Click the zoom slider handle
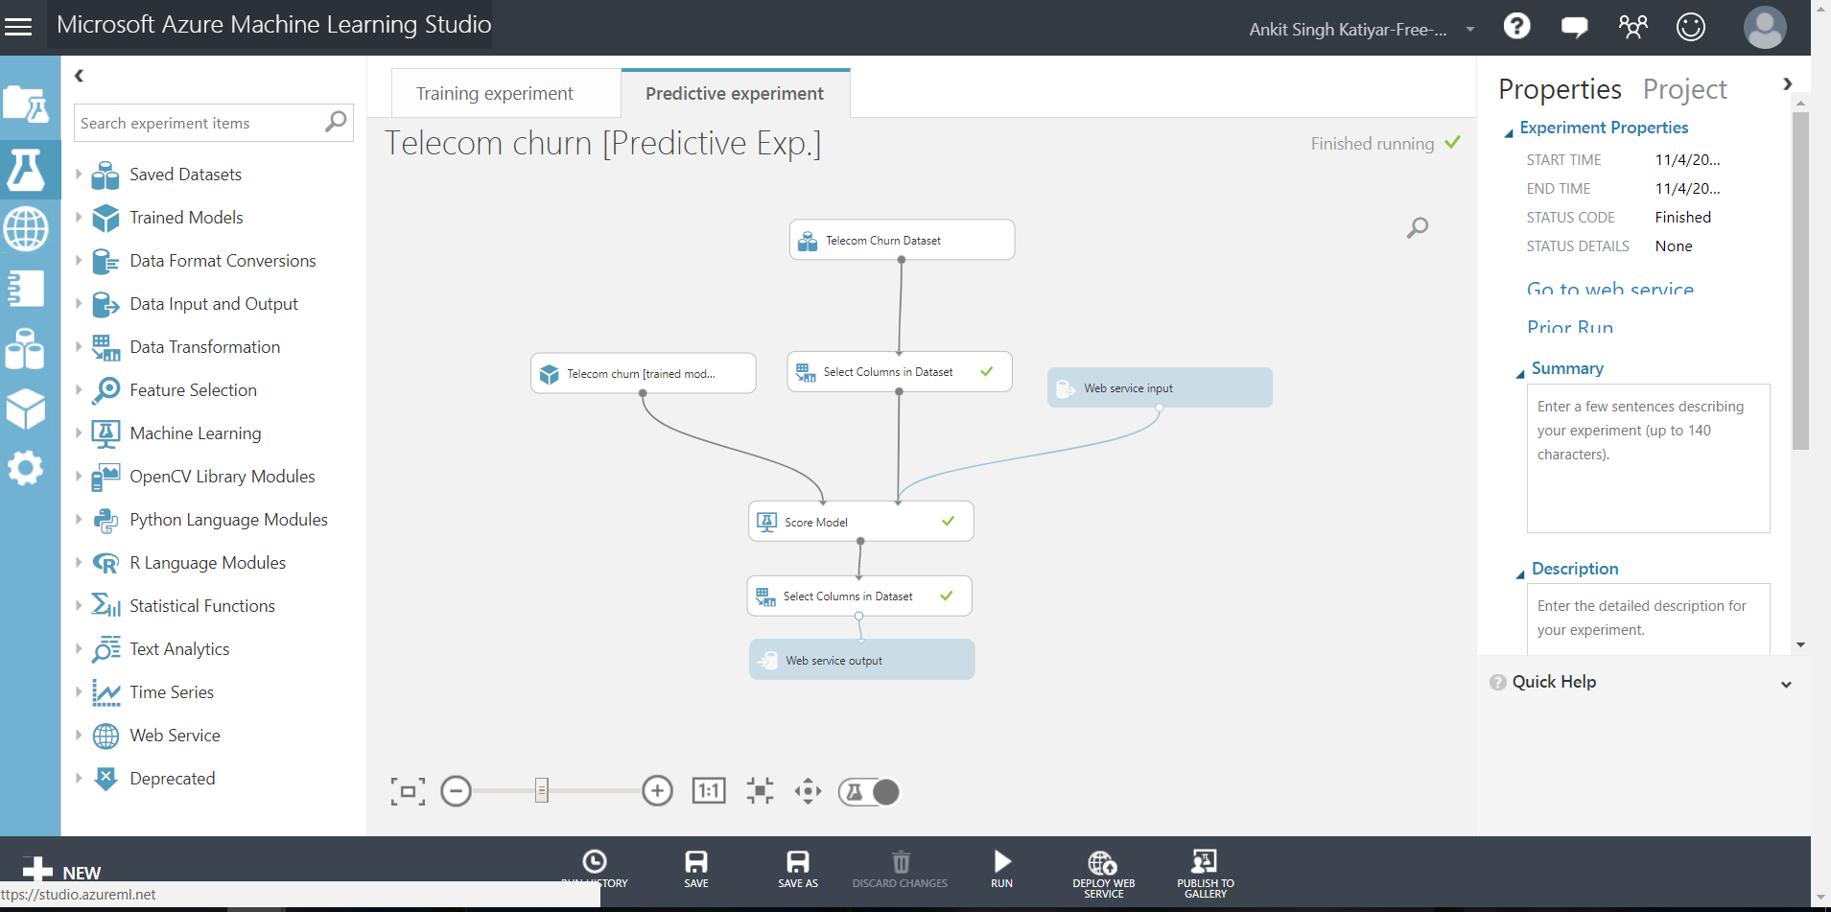The width and height of the screenshot is (1831, 912). 541,791
